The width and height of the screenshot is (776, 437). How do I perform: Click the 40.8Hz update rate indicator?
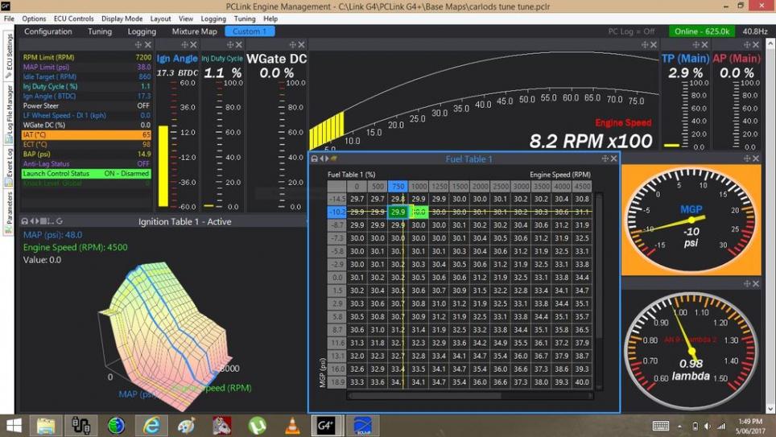(755, 31)
